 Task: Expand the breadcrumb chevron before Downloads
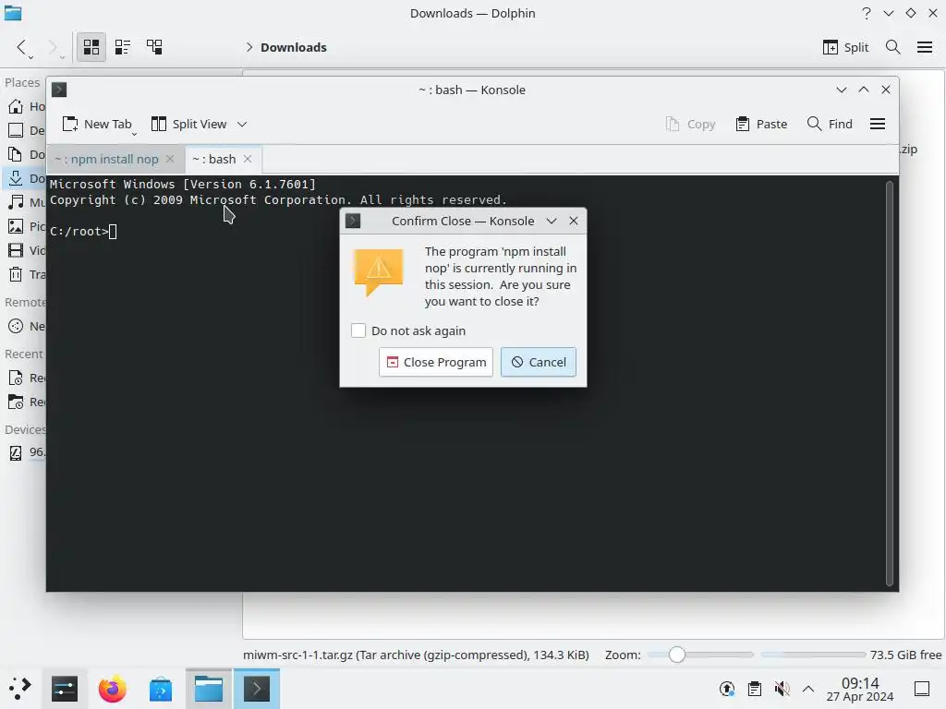point(249,47)
